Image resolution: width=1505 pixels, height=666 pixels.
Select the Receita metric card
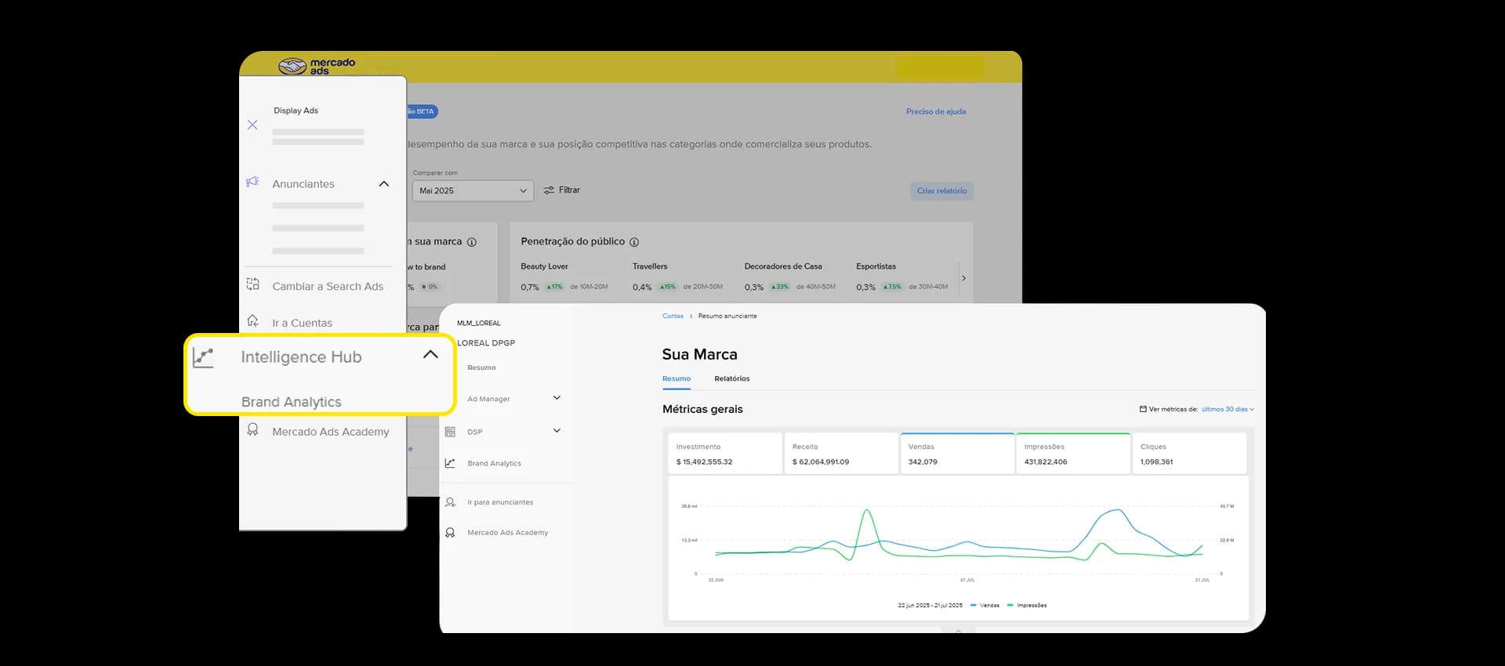click(x=841, y=454)
